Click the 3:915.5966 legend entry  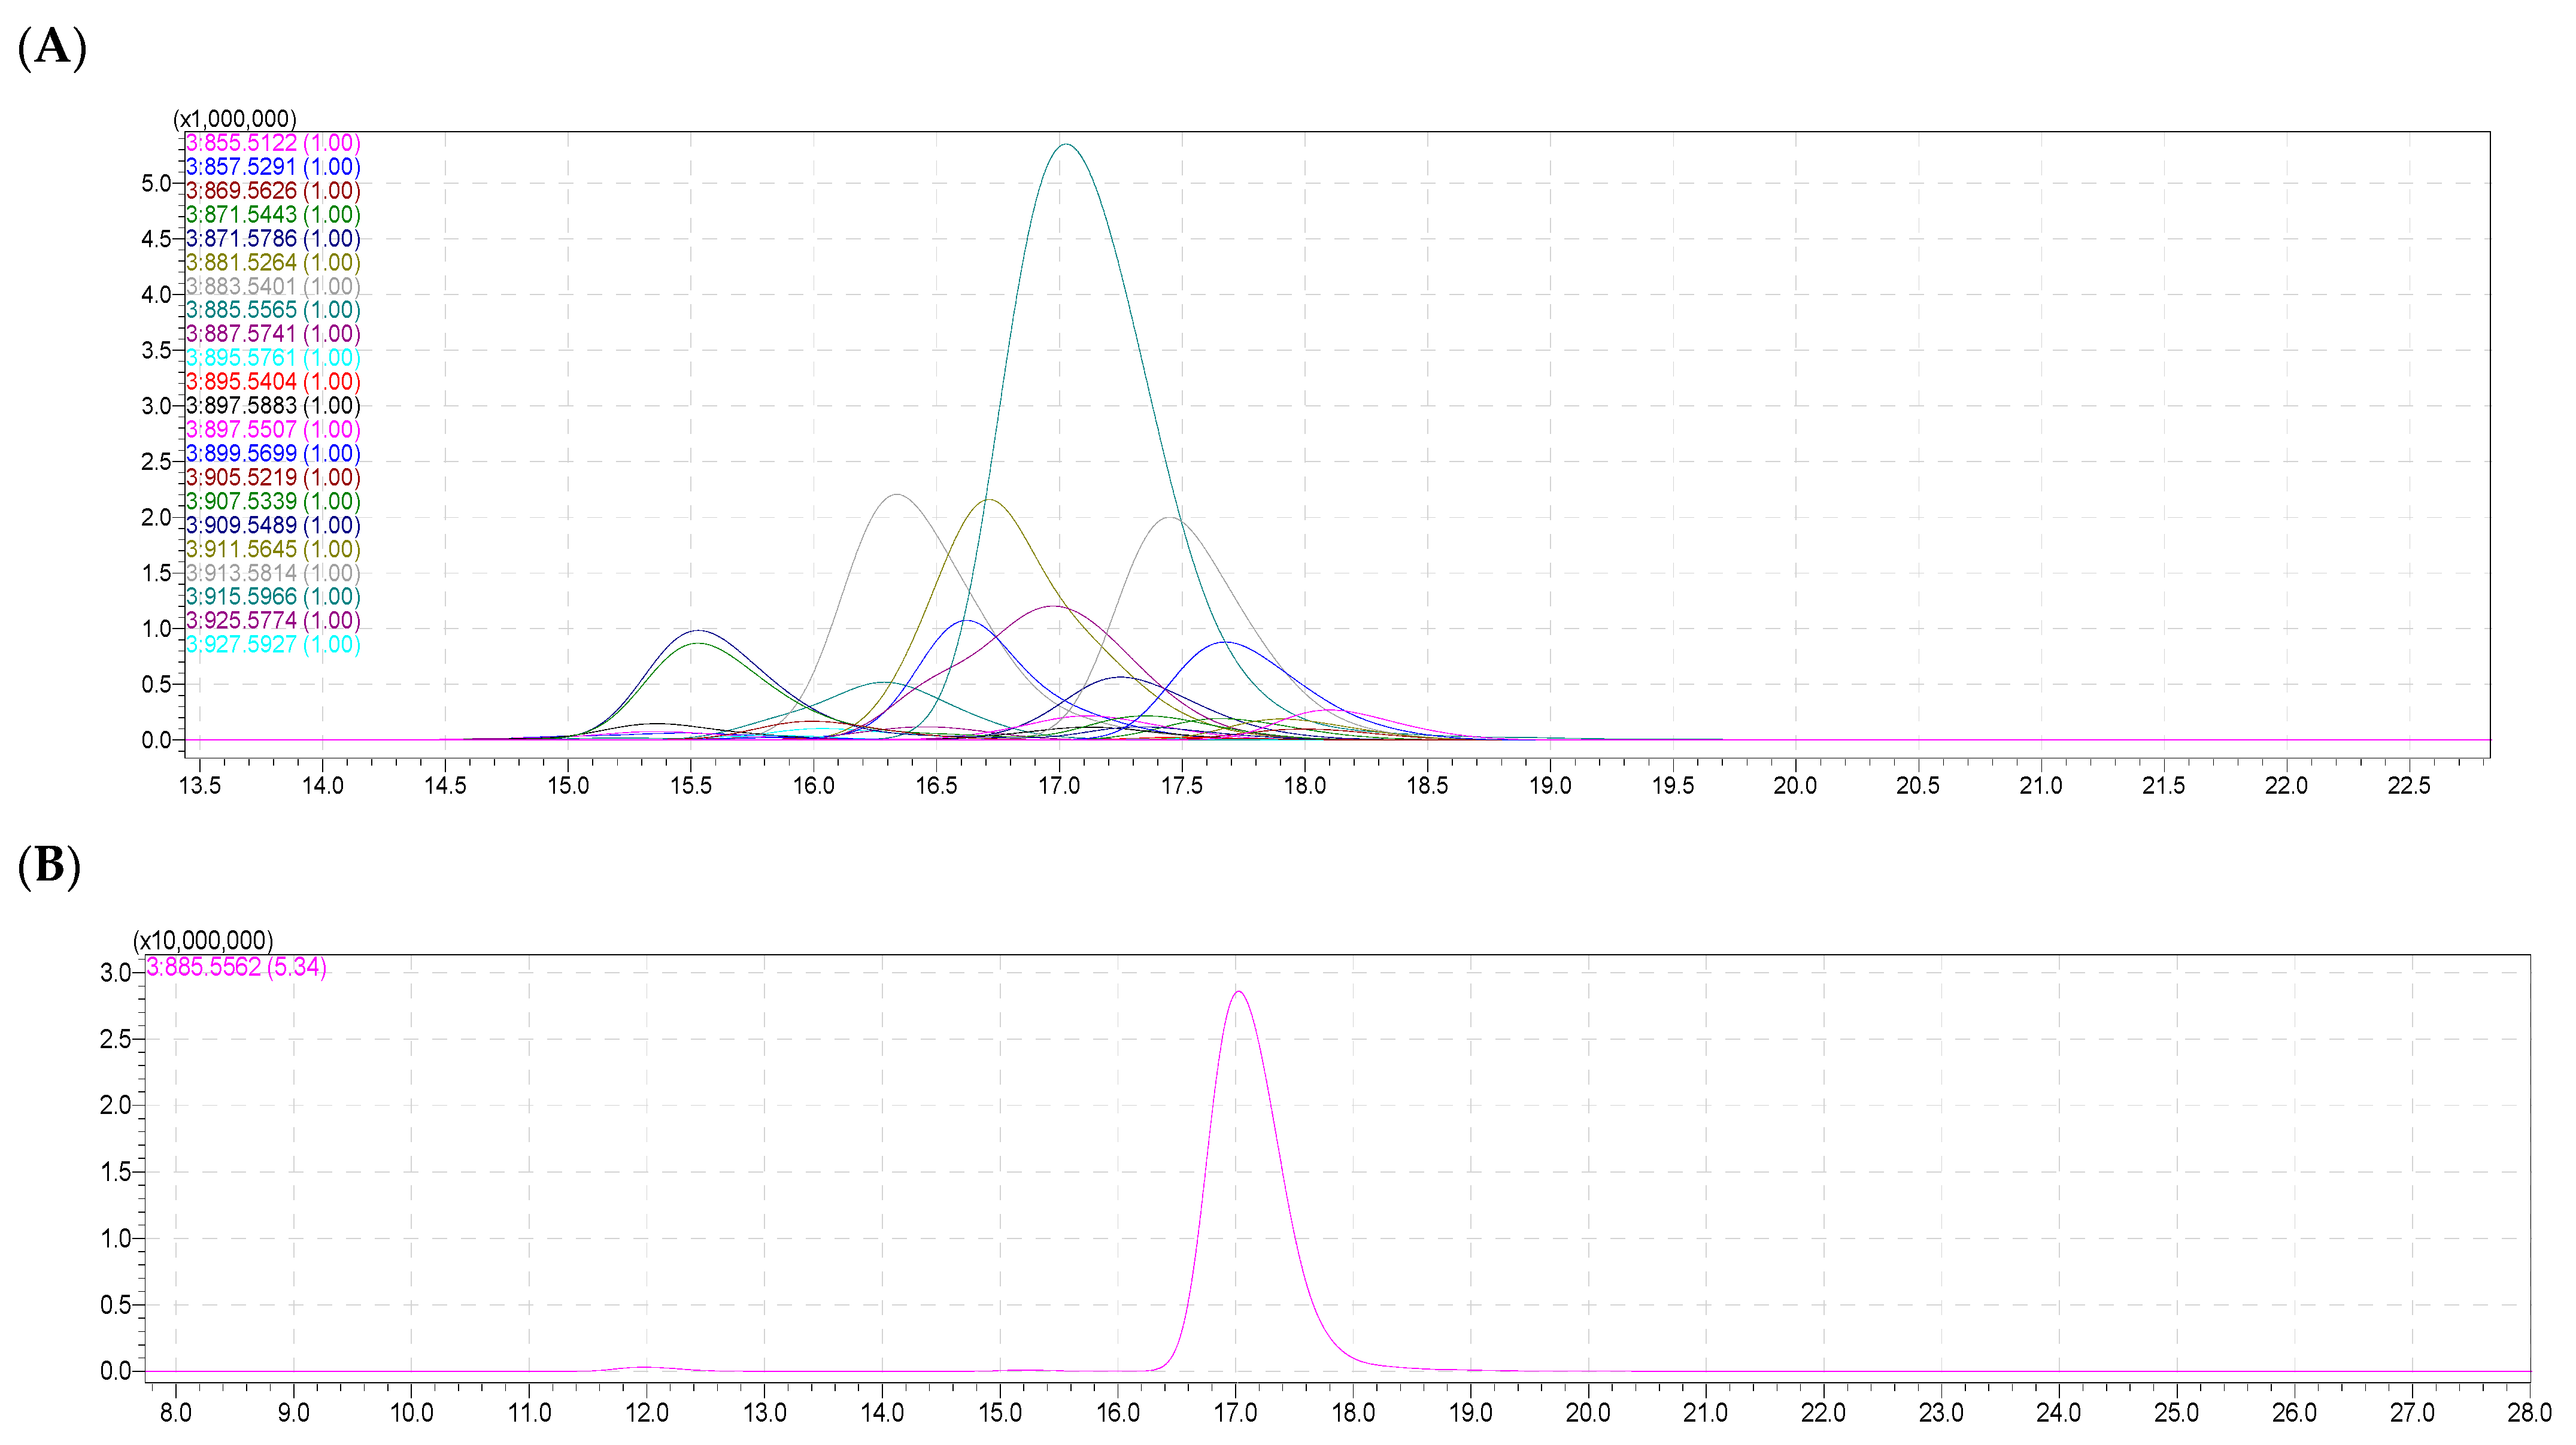coord(272,597)
